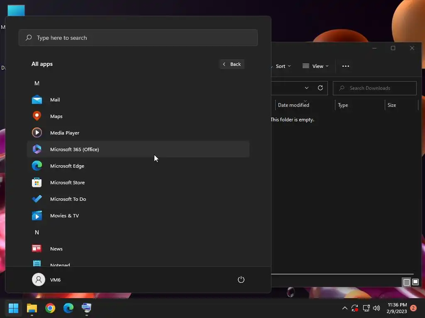Open the Microsoft Store icon

pyautogui.click(x=37, y=183)
